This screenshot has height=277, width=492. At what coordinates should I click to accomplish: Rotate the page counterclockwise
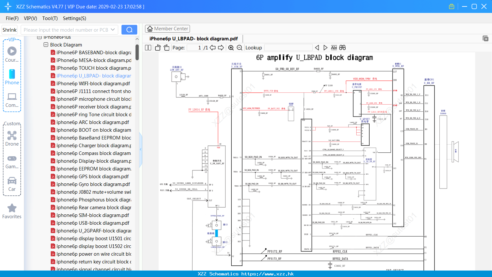pos(158,48)
